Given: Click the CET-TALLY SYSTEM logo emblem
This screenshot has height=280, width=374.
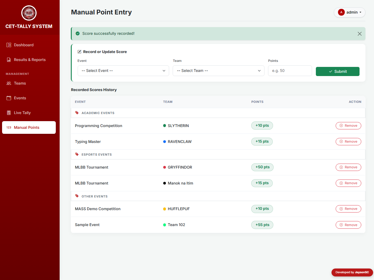Looking at the screenshot, I should 29,13.
